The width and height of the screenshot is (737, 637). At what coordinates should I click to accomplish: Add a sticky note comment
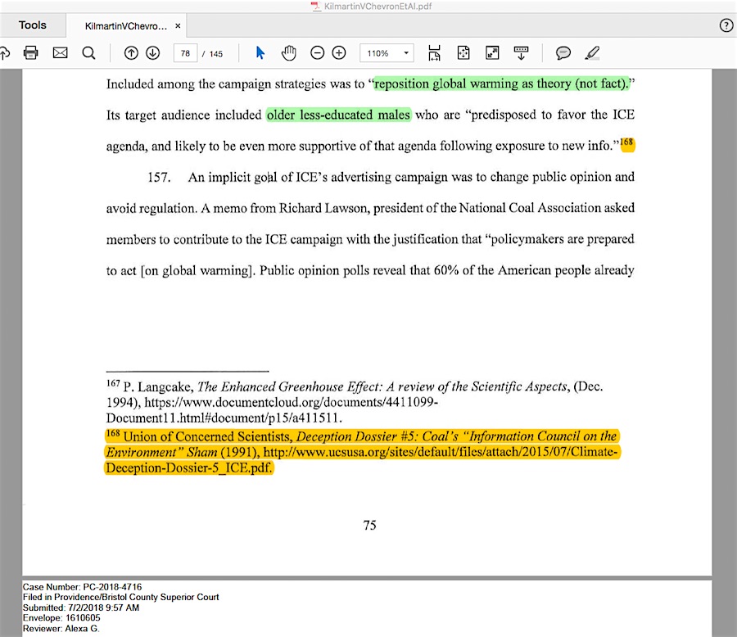coord(563,53)
